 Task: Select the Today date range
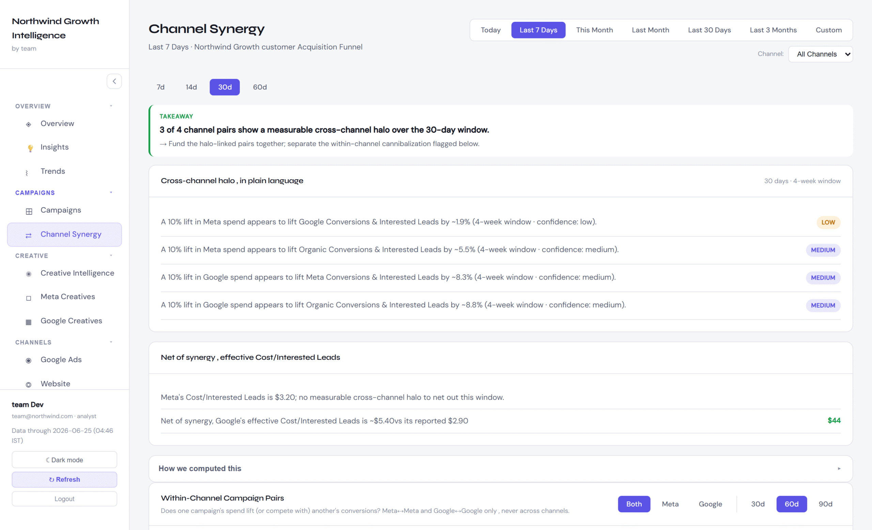tap(490, 30)
